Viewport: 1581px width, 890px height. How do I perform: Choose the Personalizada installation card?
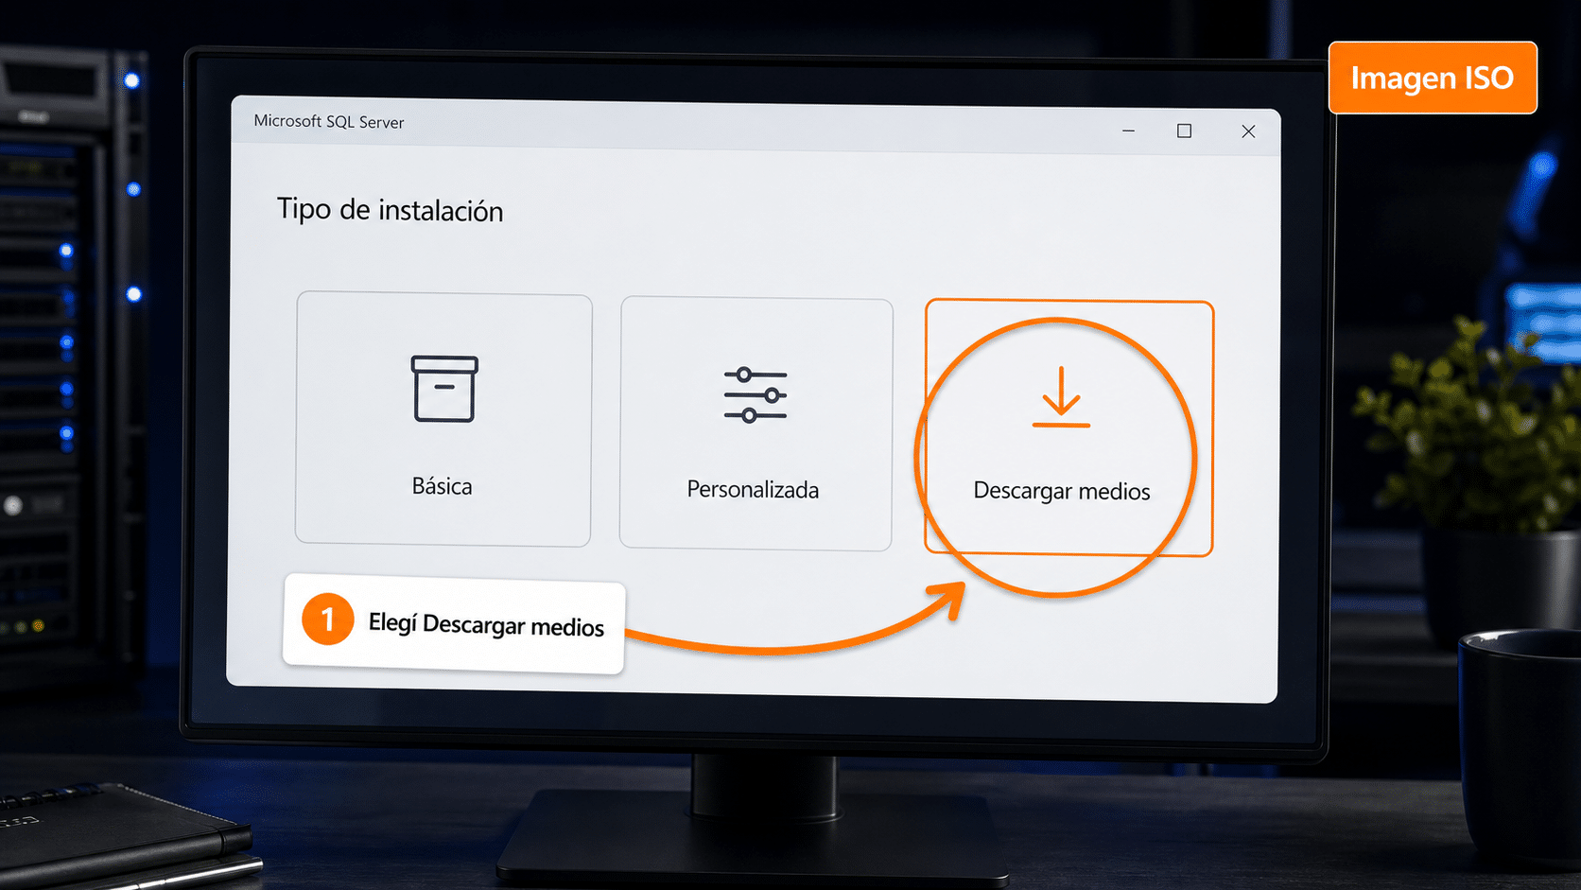pyautogui.click(x=756, y=424)
